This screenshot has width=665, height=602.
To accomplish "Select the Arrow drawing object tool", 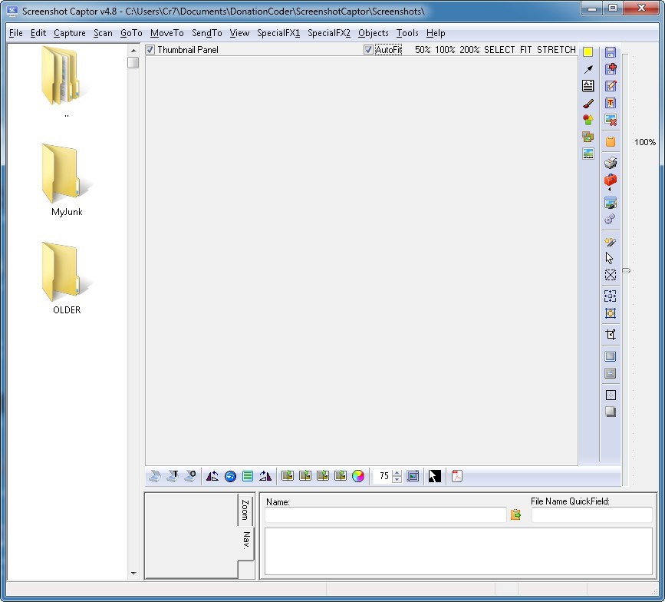I will tap(588, 68).
